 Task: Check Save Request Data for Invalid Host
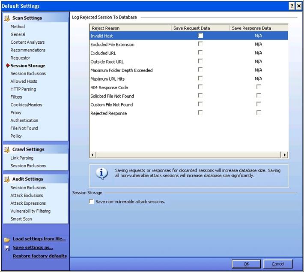[200, 36]
